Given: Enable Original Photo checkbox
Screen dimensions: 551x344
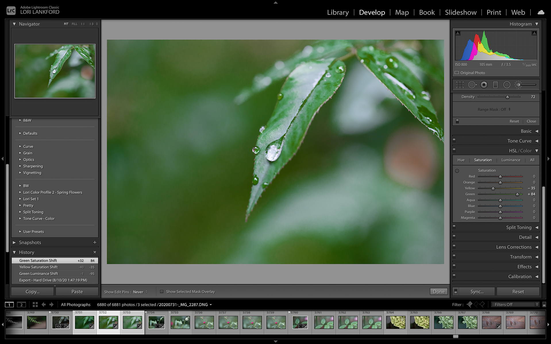Looking at the screenshot, I should pos(457,73).
